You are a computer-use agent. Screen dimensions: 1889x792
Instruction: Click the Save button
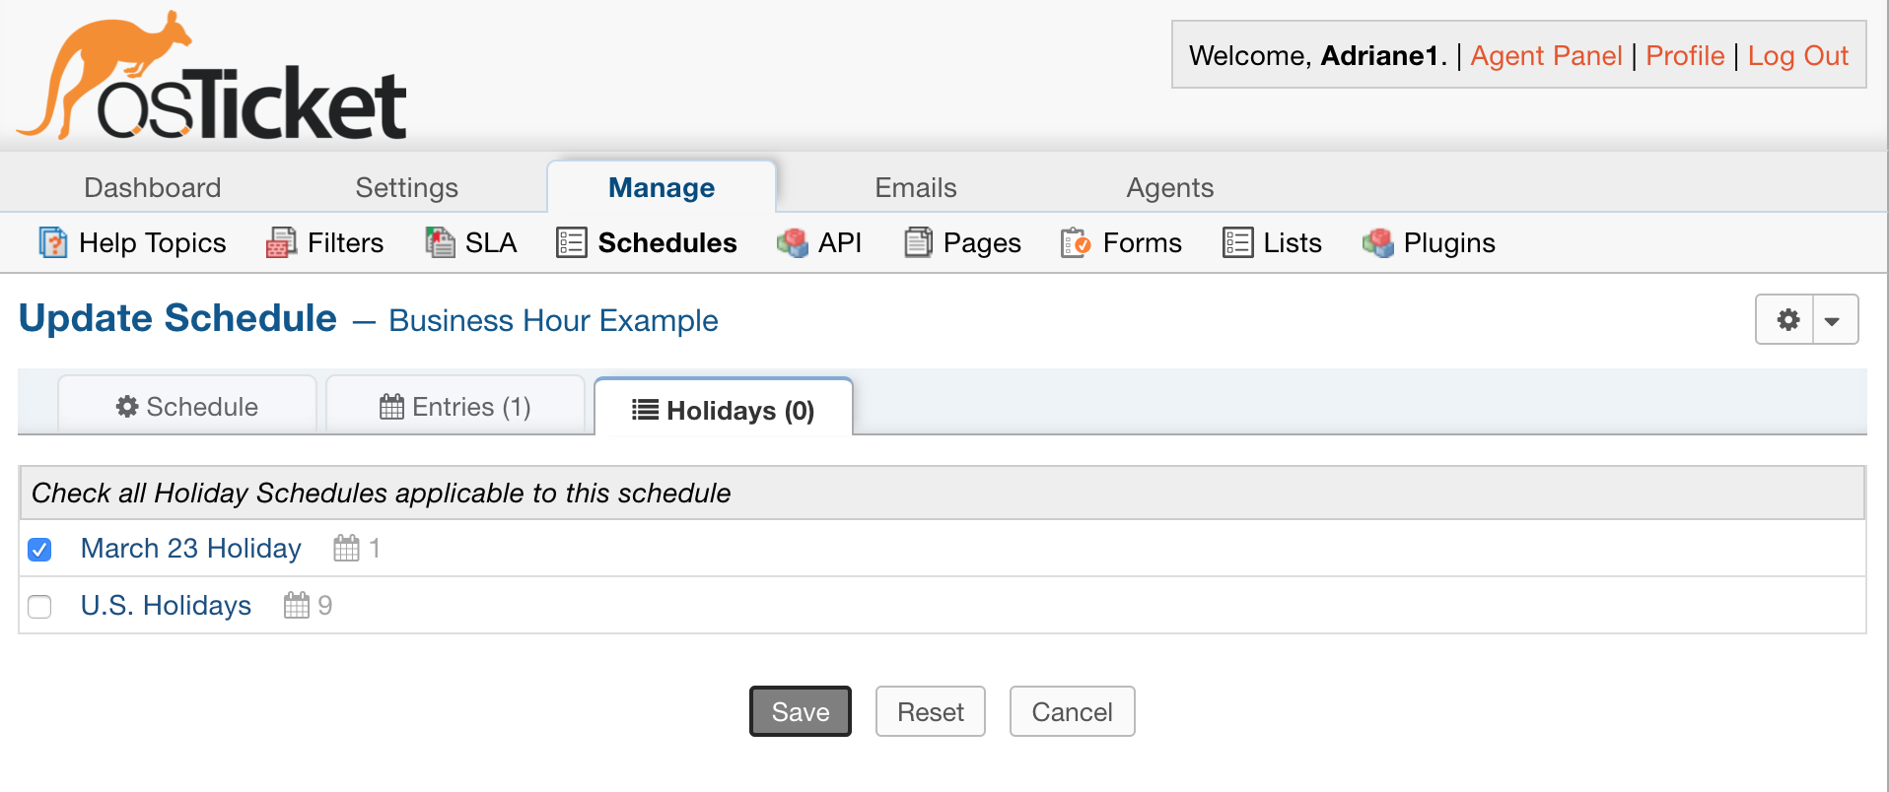point(799,711)
